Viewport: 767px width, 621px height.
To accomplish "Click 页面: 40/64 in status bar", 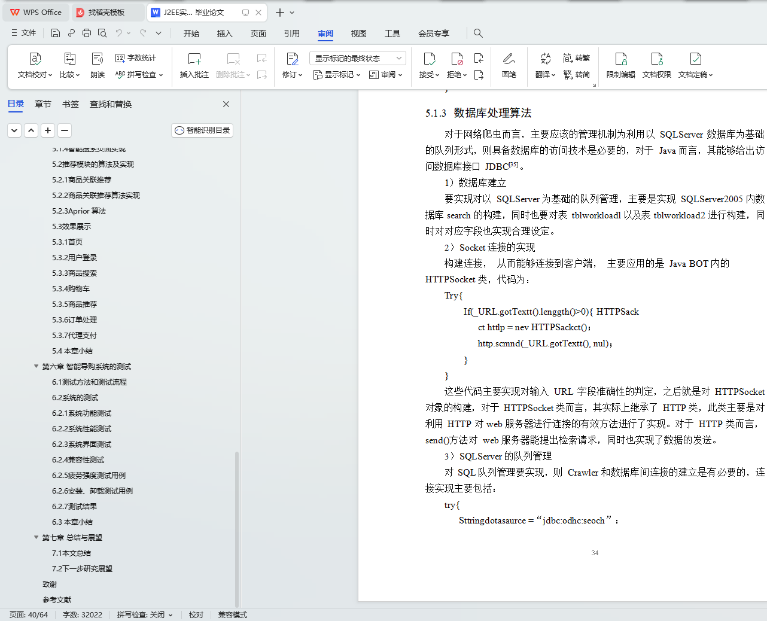I will (x=29, y=614).
